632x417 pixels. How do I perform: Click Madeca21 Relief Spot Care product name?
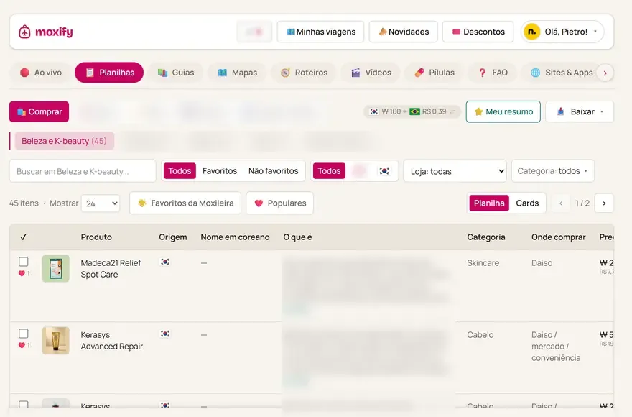[111, 268]
